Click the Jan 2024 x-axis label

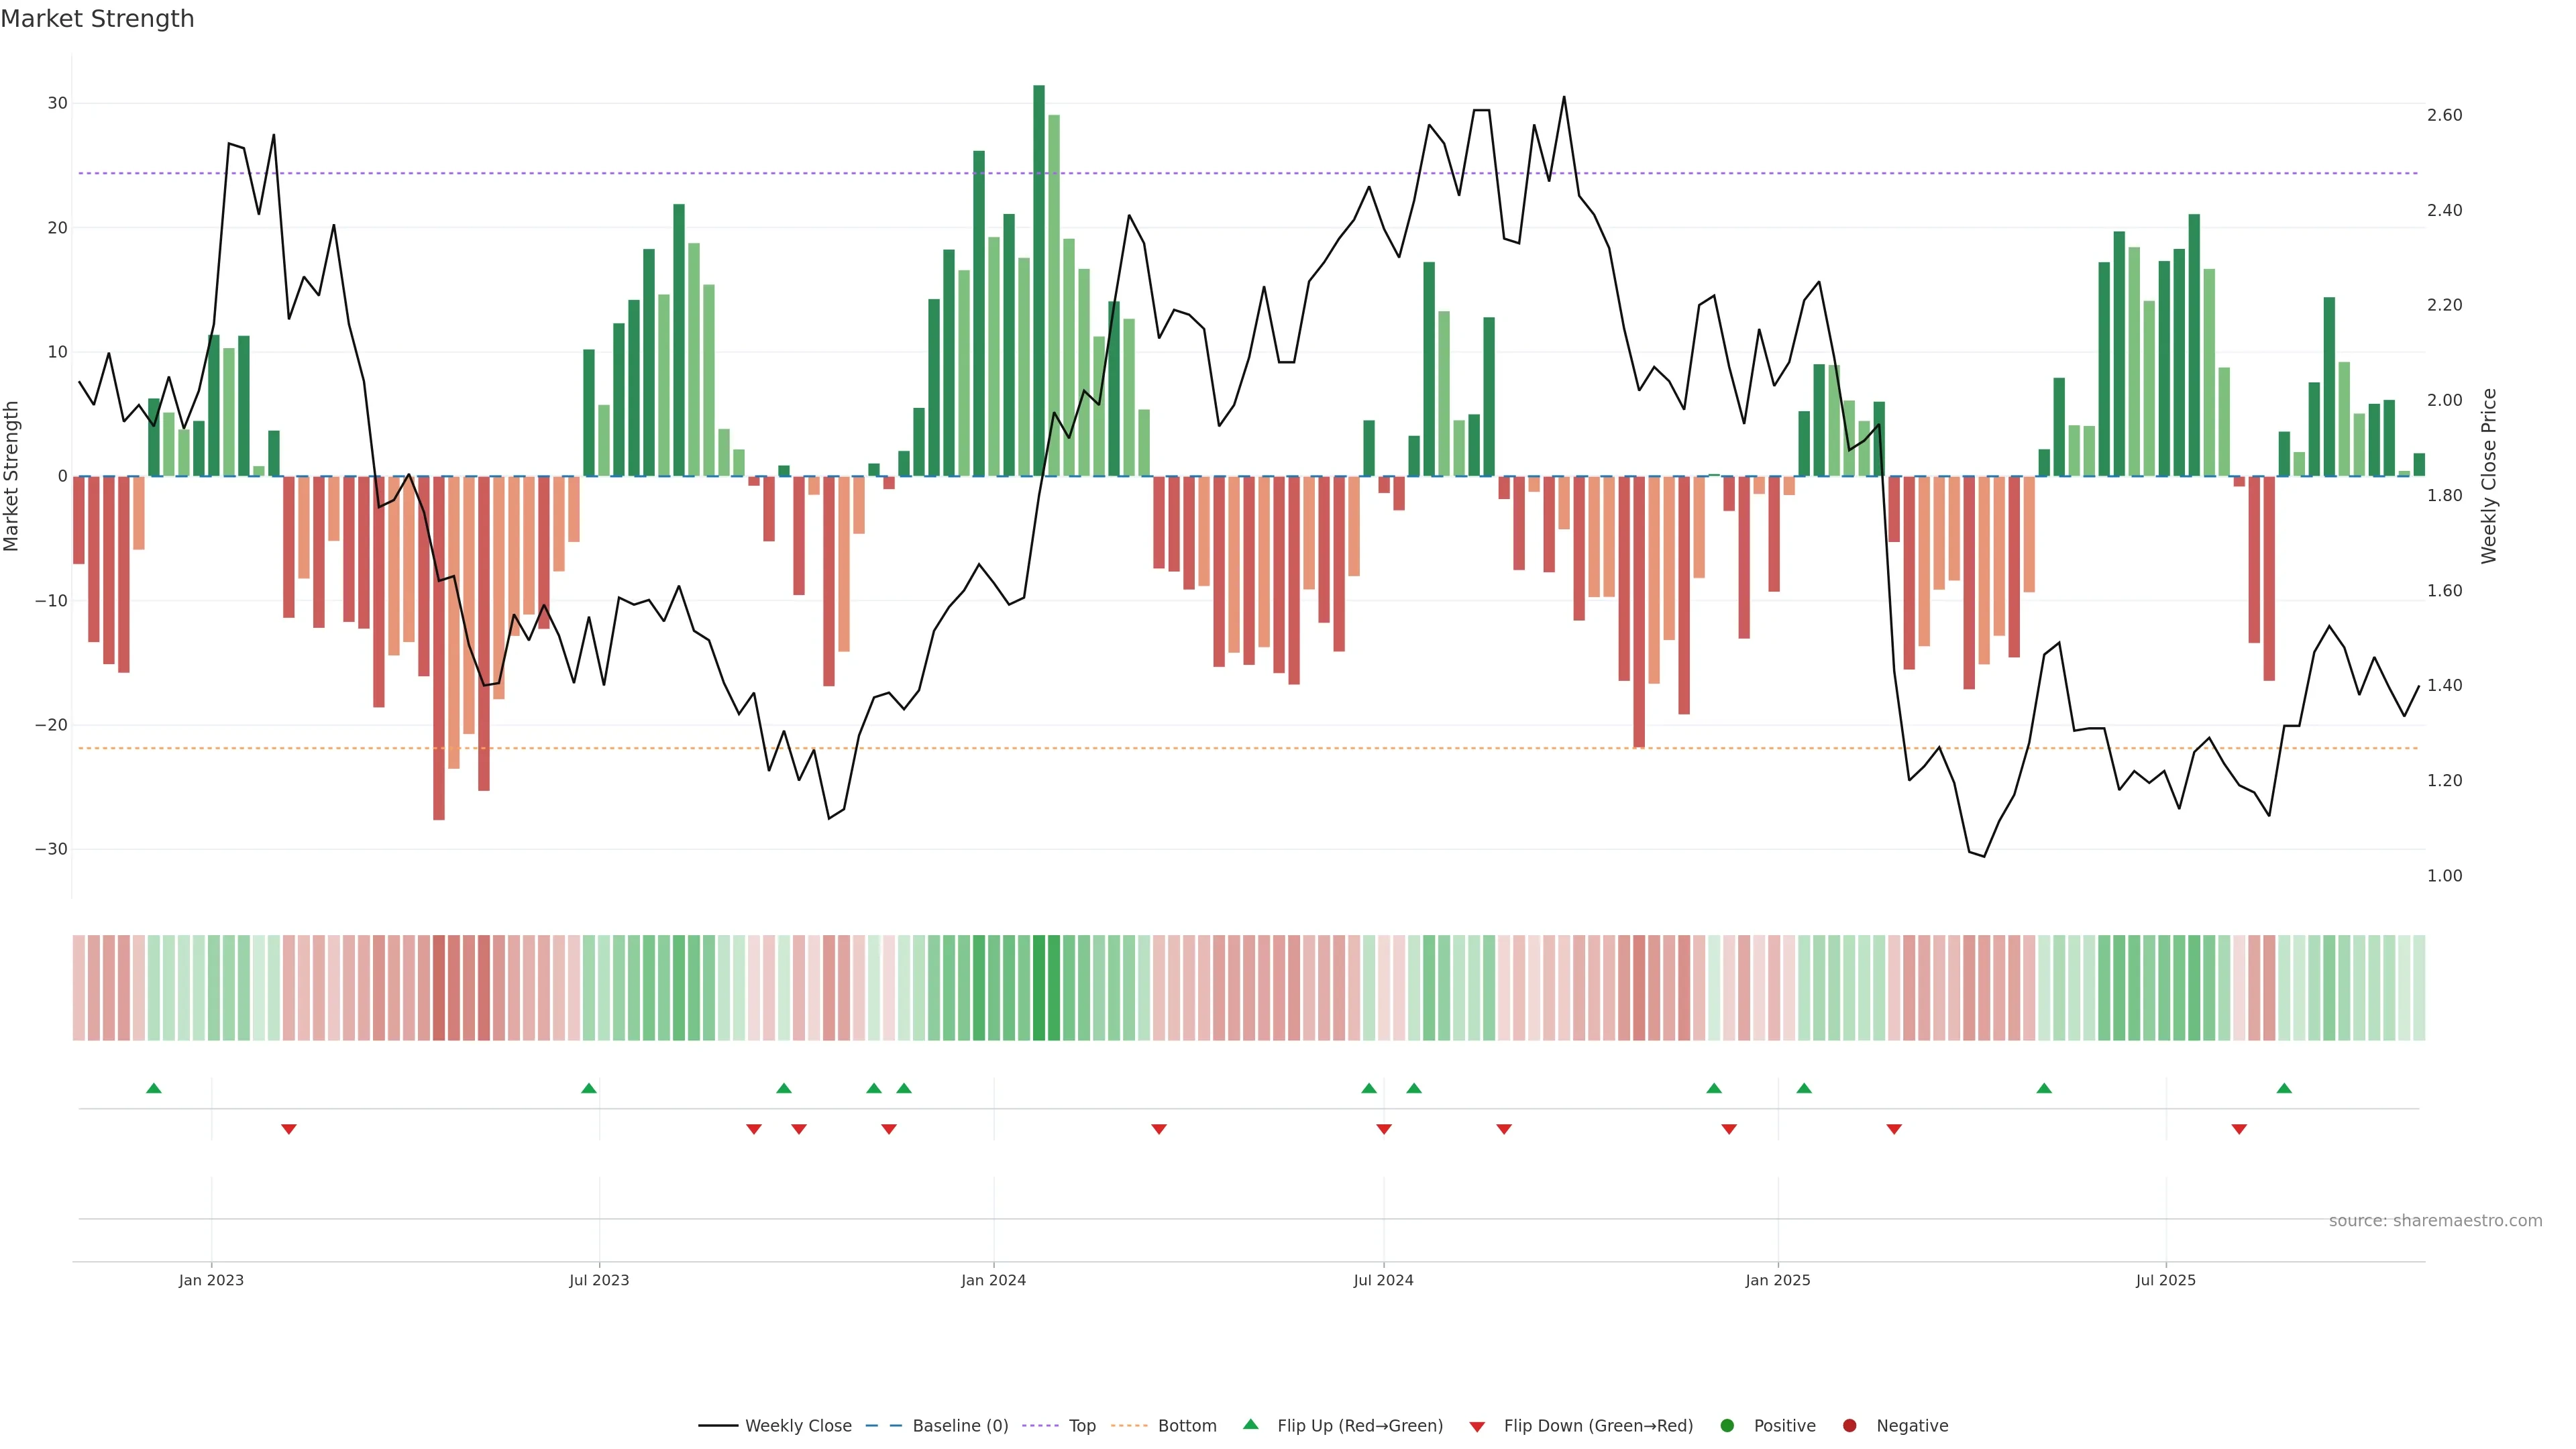coord(993,1280)
